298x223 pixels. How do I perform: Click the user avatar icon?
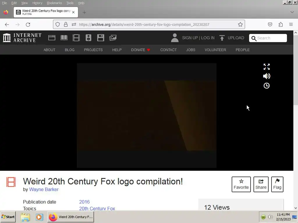175,38
